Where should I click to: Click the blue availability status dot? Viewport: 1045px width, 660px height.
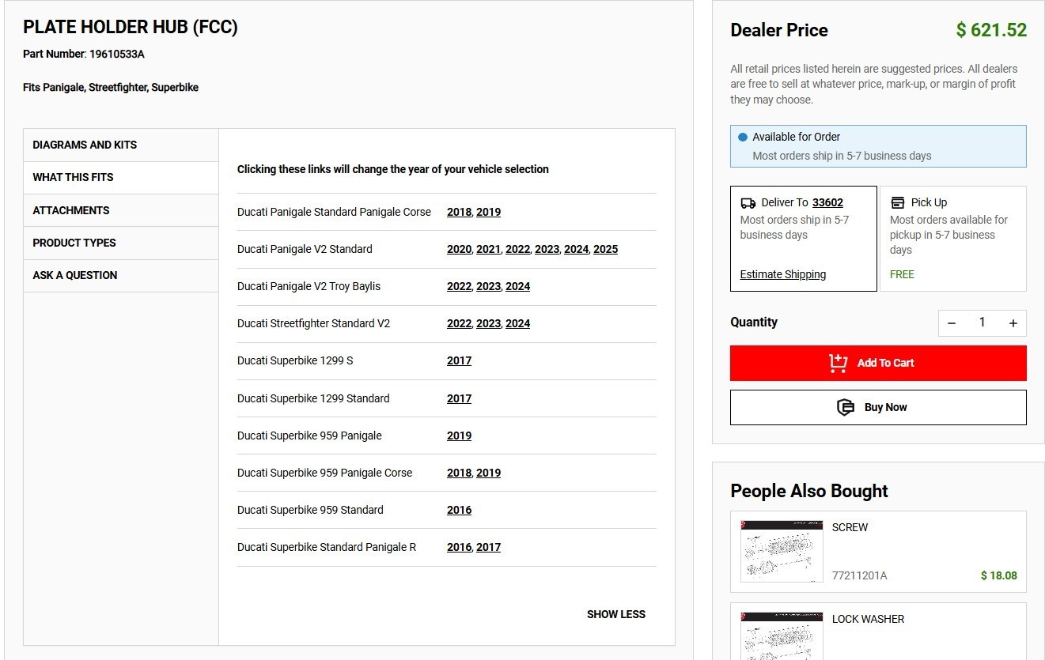click(742, 137)
